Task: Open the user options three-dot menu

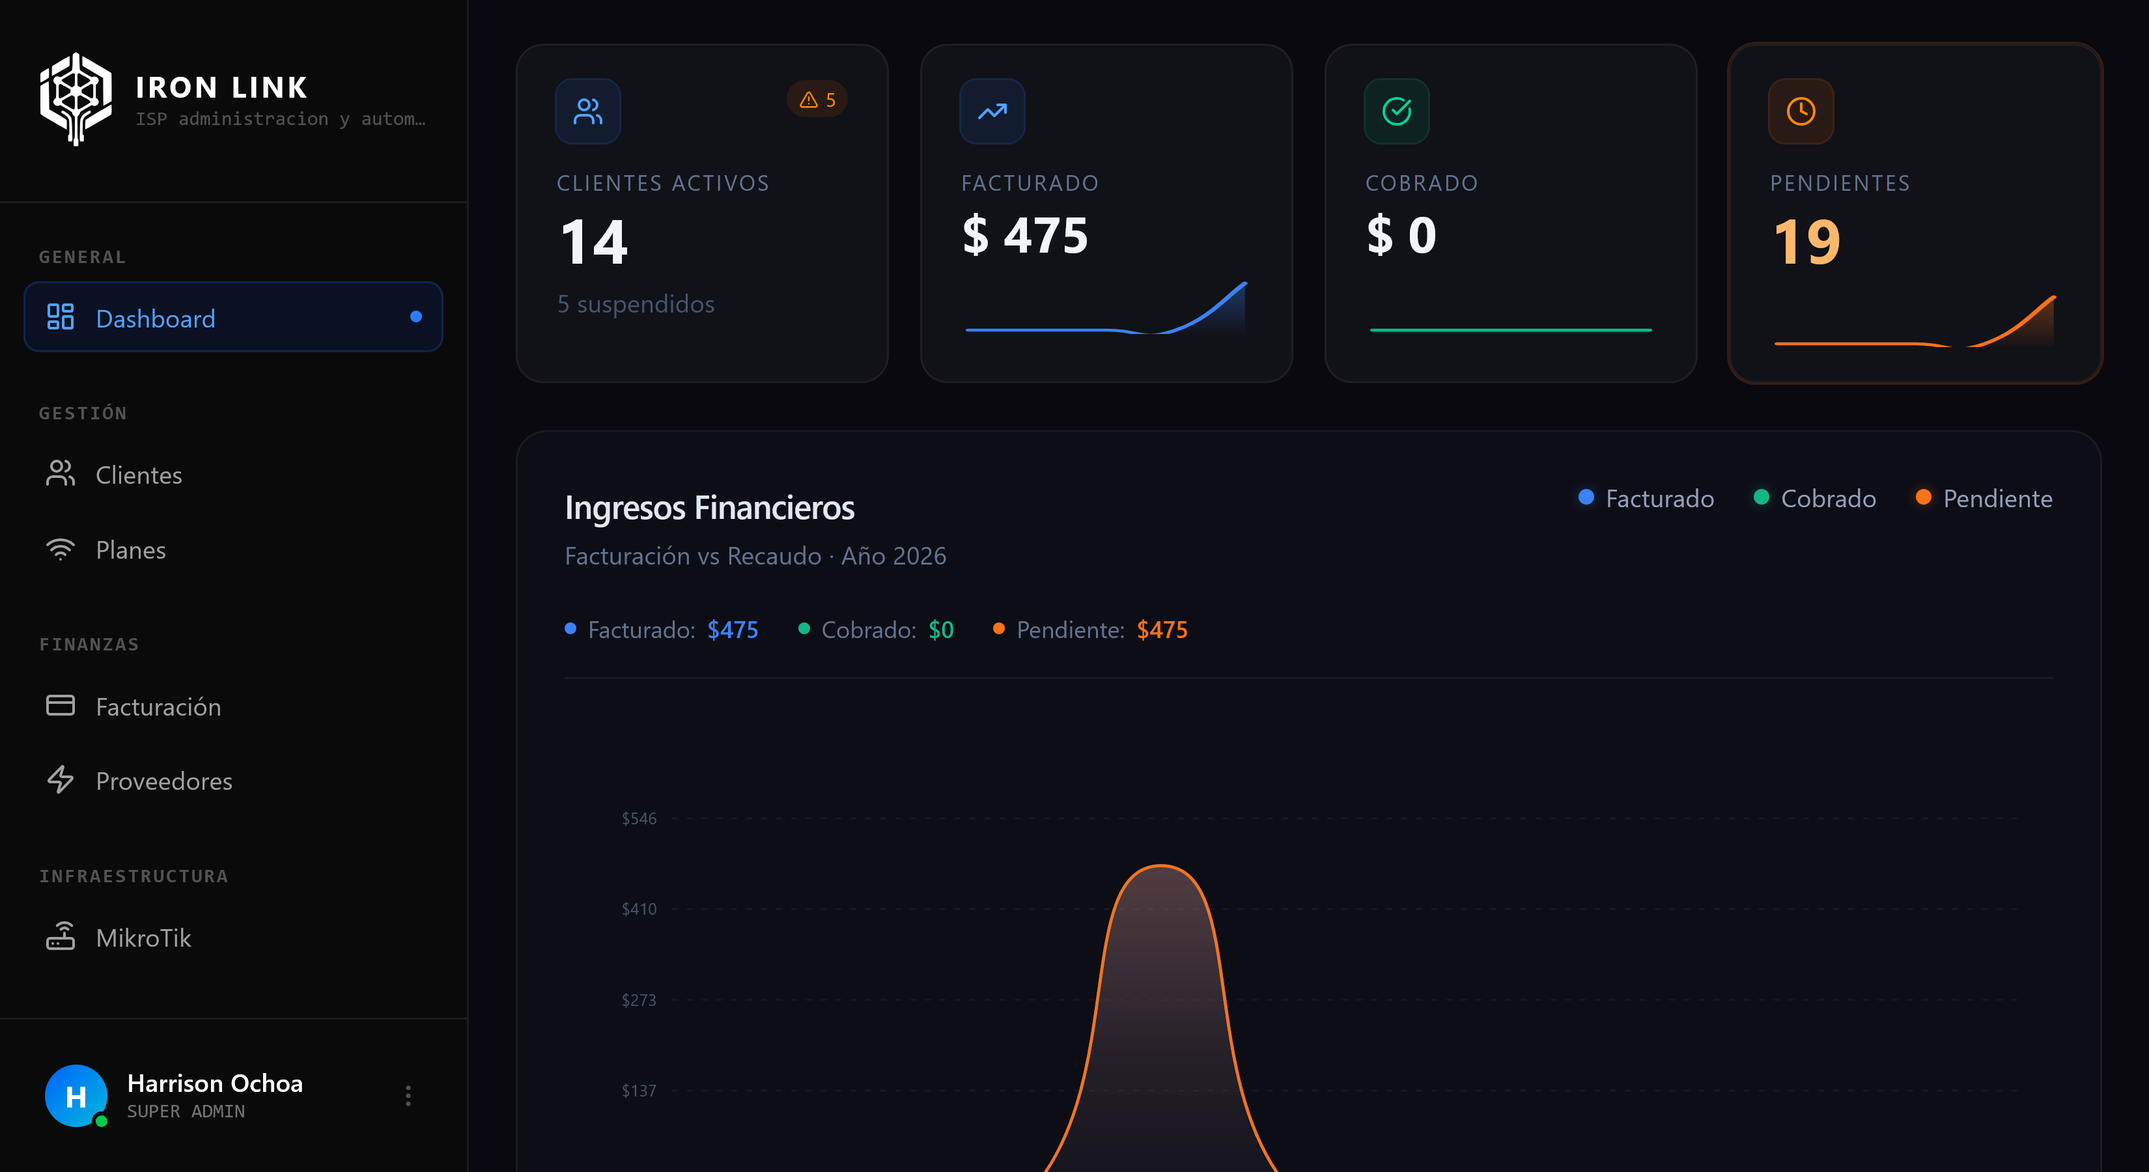Action: coord(408,1096)
